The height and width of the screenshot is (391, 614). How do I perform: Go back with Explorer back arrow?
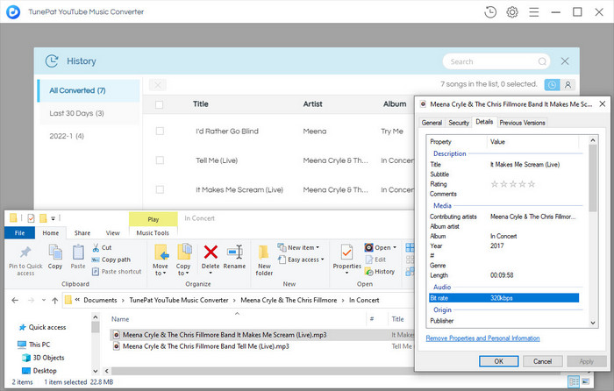15,300
